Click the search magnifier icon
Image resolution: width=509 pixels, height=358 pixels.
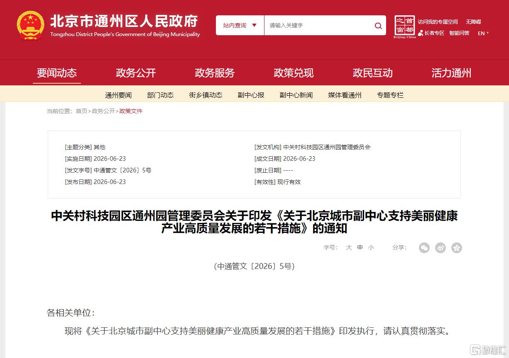click(378, 26)
